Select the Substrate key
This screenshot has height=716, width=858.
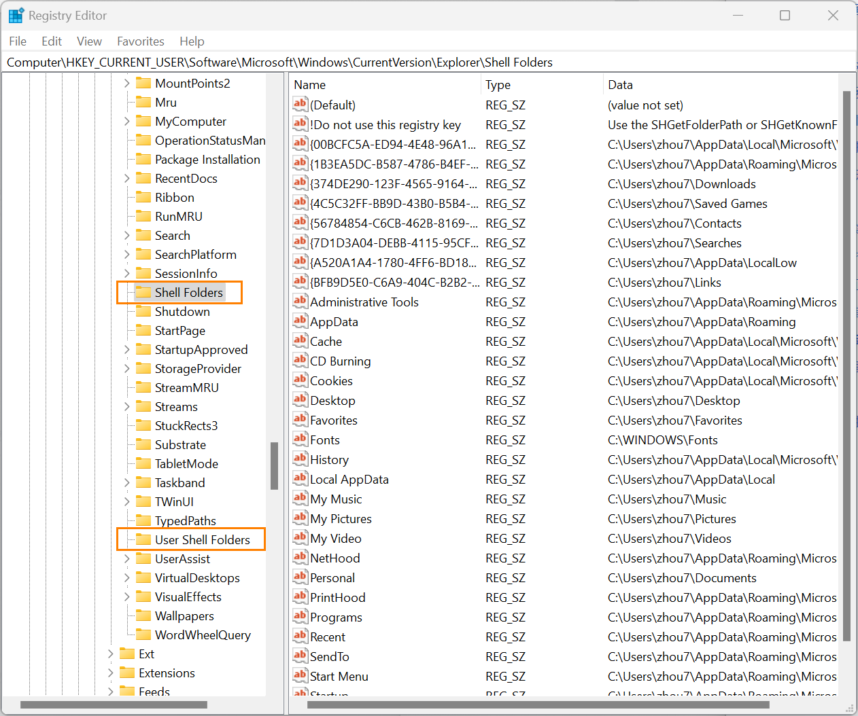click(180, 445)
